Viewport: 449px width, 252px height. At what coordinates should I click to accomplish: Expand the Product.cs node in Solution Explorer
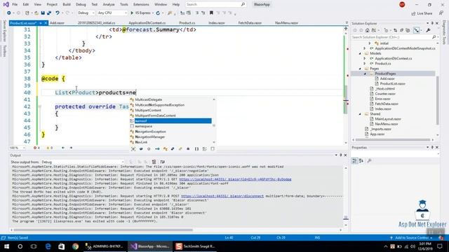tap(365, 64)
